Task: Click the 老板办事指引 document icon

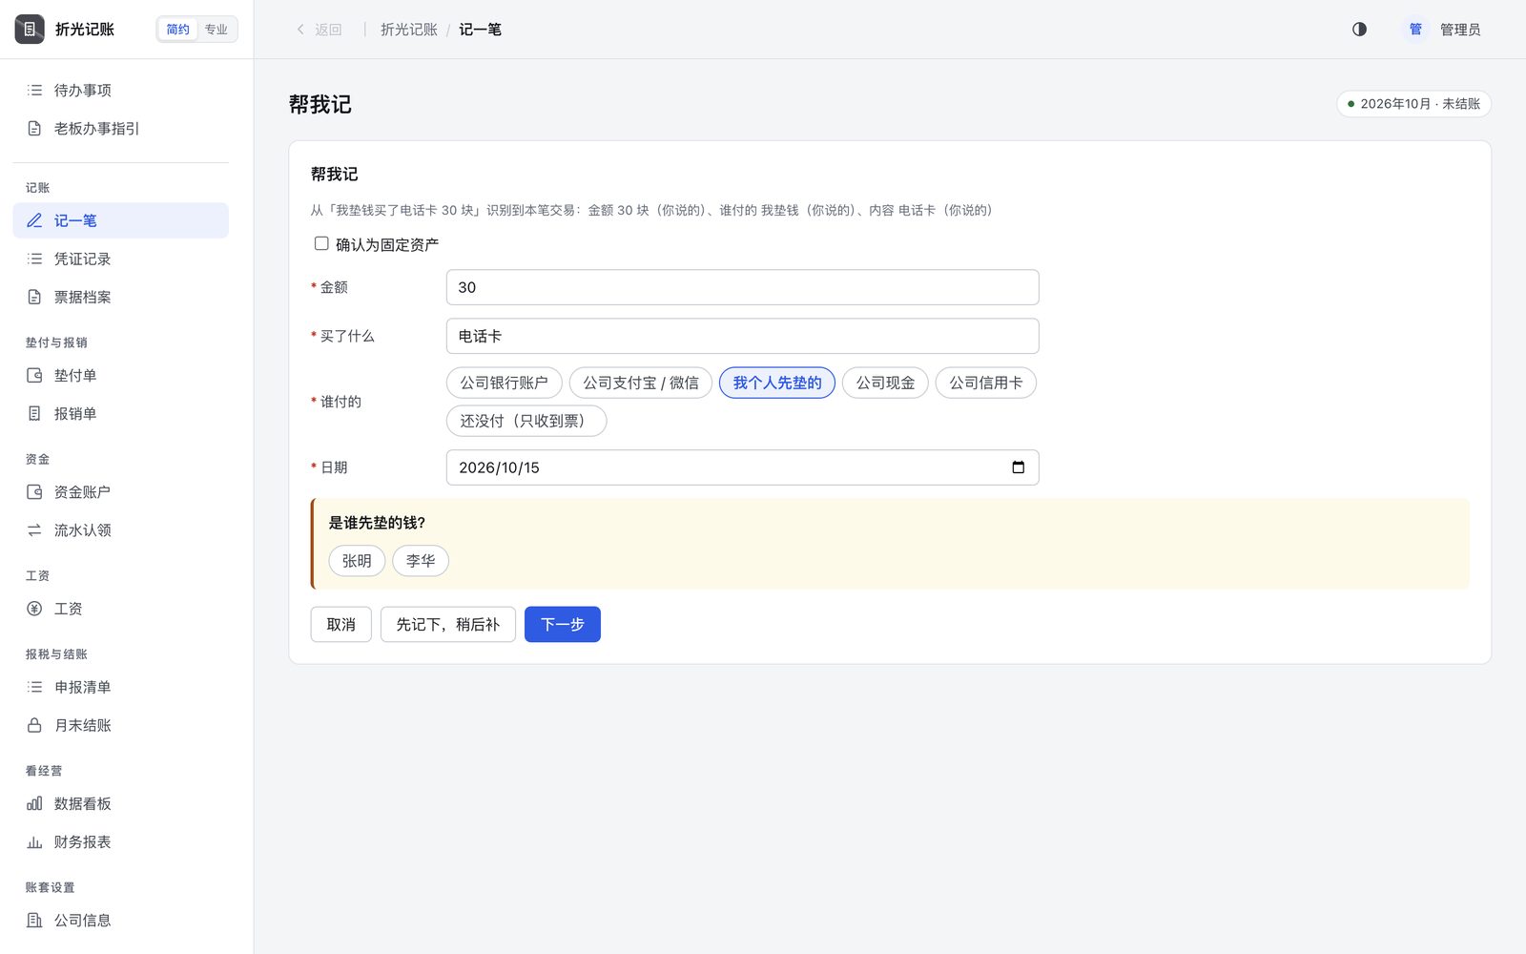Action: [34, 129]
